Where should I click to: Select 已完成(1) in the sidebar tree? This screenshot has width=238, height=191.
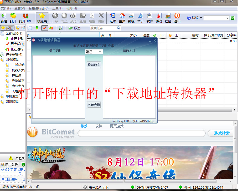[x=17, y=44]
